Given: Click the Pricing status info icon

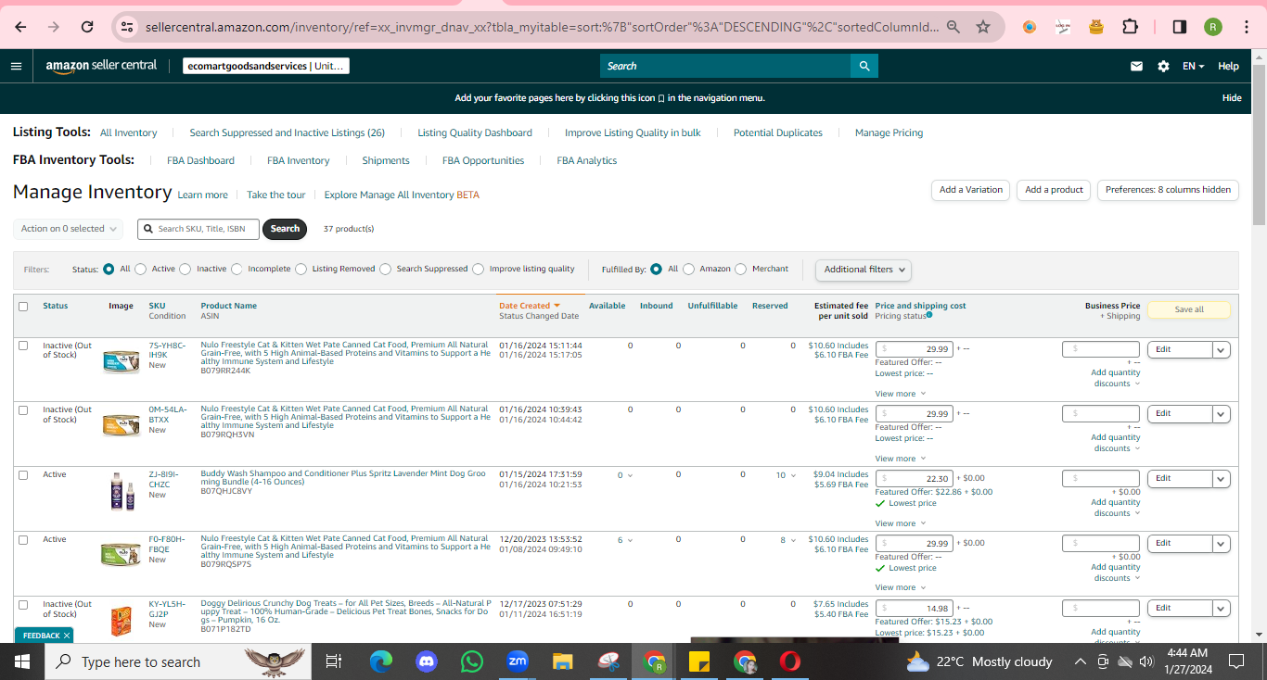Looking at the screenshot, I should [929, 316].
